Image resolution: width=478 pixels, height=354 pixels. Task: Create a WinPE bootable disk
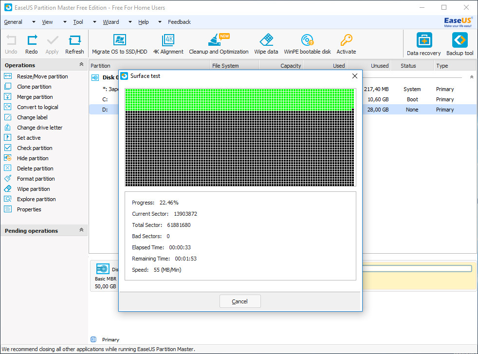tap(307, 44)
